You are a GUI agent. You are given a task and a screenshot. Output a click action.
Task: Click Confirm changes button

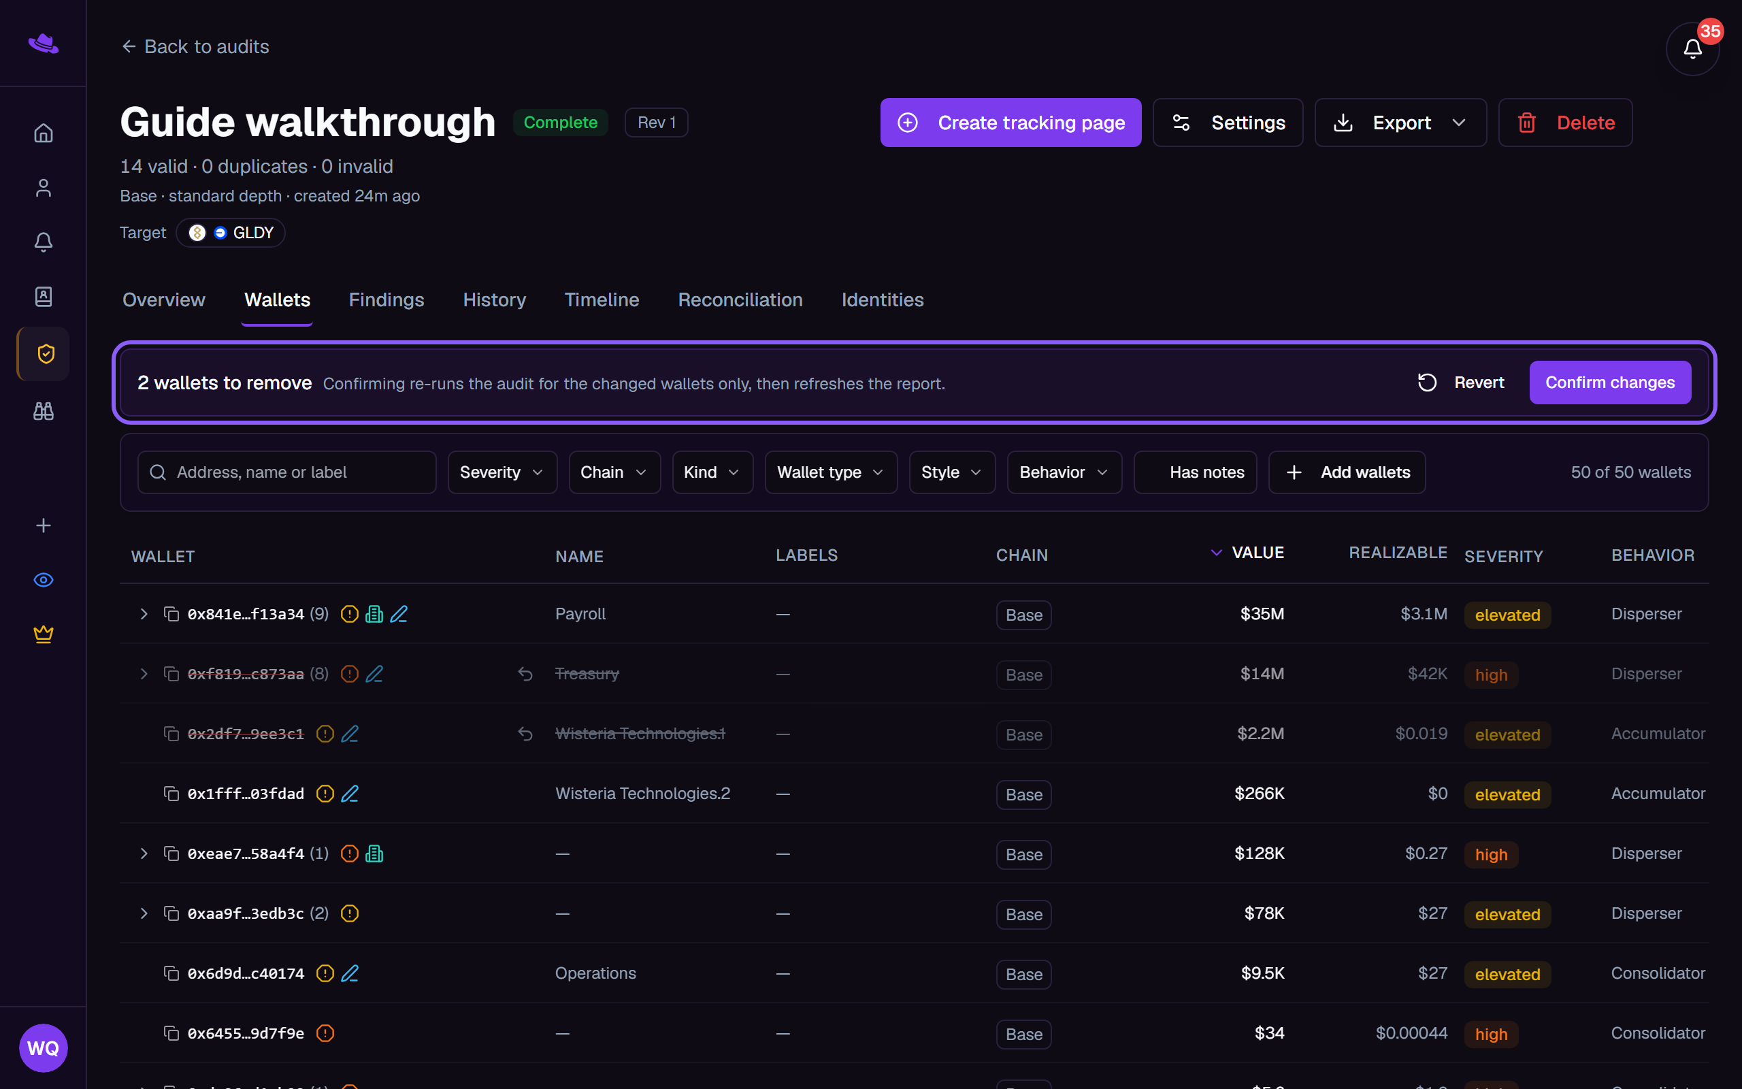pyautogui.click(x=1609, y=383)
